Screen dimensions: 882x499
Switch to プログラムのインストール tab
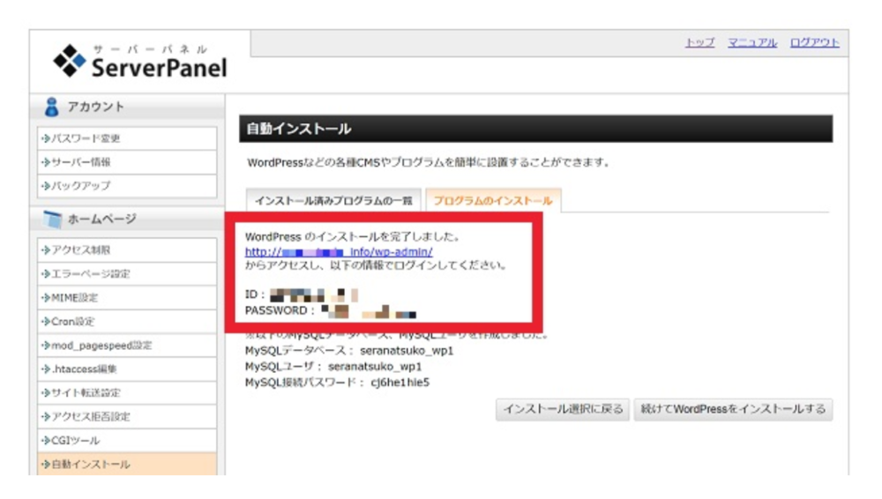pyautogui.click(x=493, y=200)
